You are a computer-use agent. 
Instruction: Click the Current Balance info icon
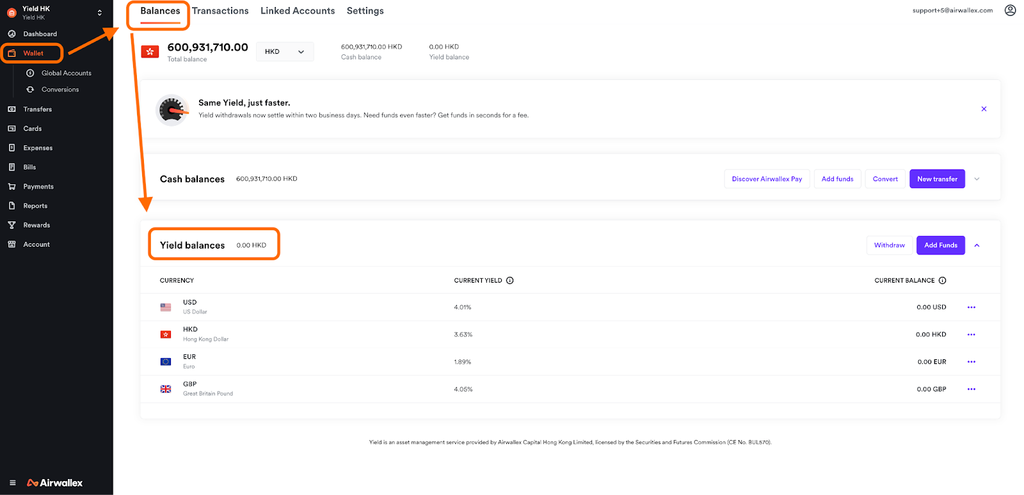(942, 281)
